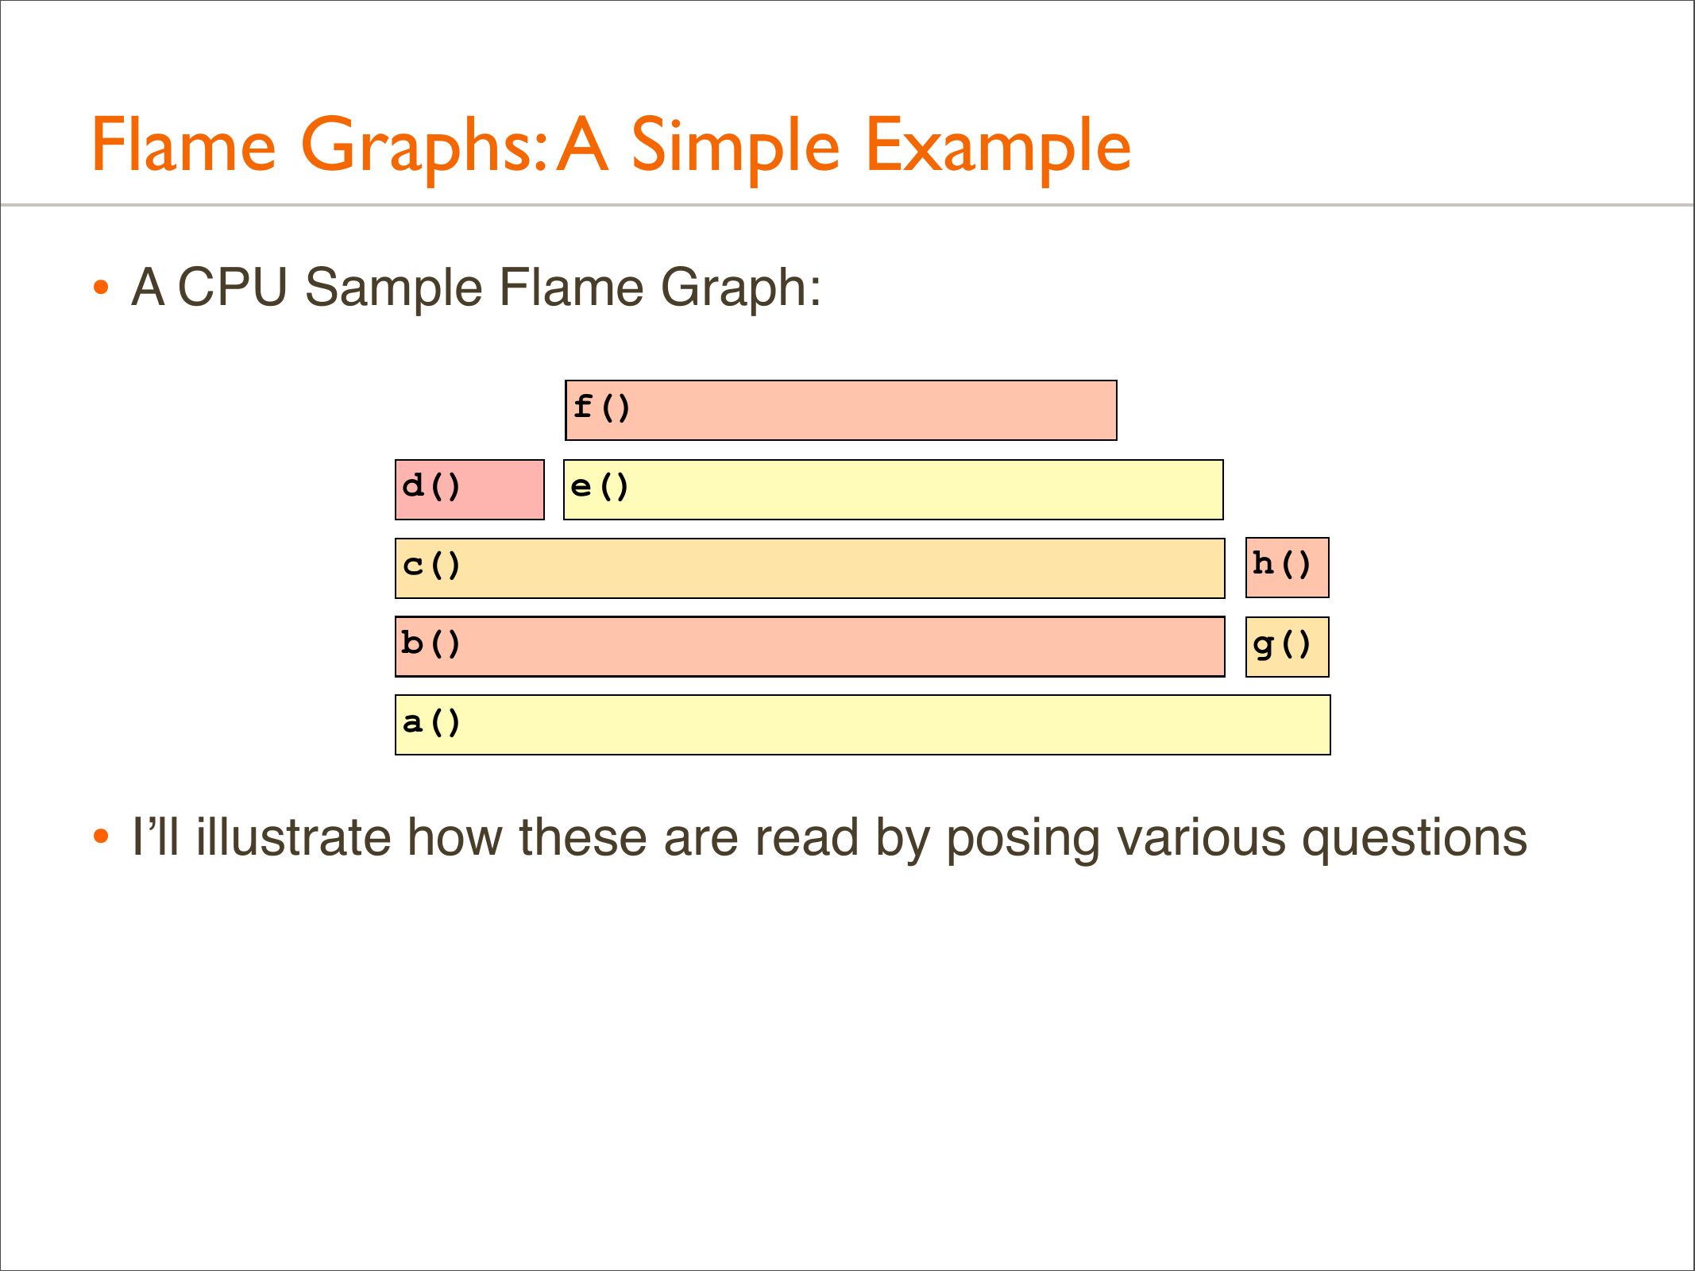
Task: Click the a() frame in the flame graph
Action: click(862, 724)
